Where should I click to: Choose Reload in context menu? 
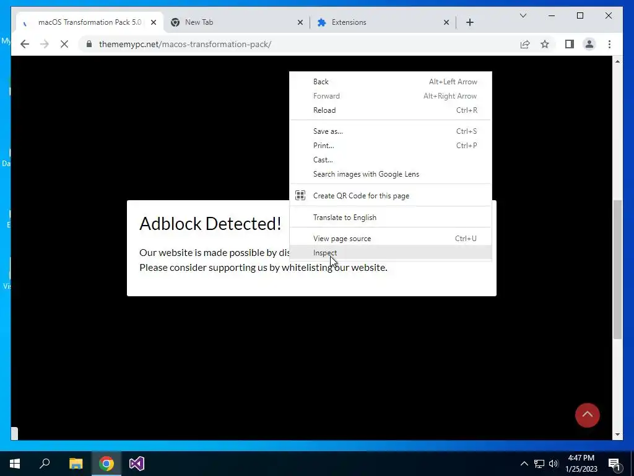click(x=391, y=110)
